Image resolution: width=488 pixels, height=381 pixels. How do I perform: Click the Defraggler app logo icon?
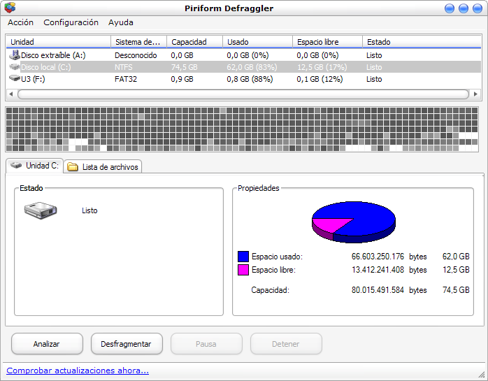(10, 8)
